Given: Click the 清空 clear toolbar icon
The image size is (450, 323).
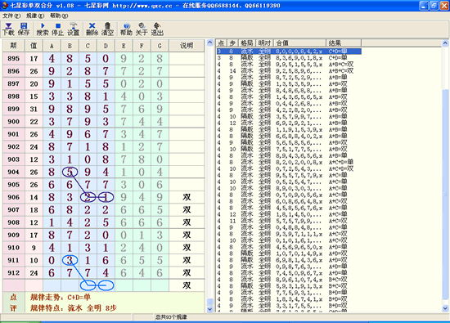Looking at the screenshot, I should point(107,29).
